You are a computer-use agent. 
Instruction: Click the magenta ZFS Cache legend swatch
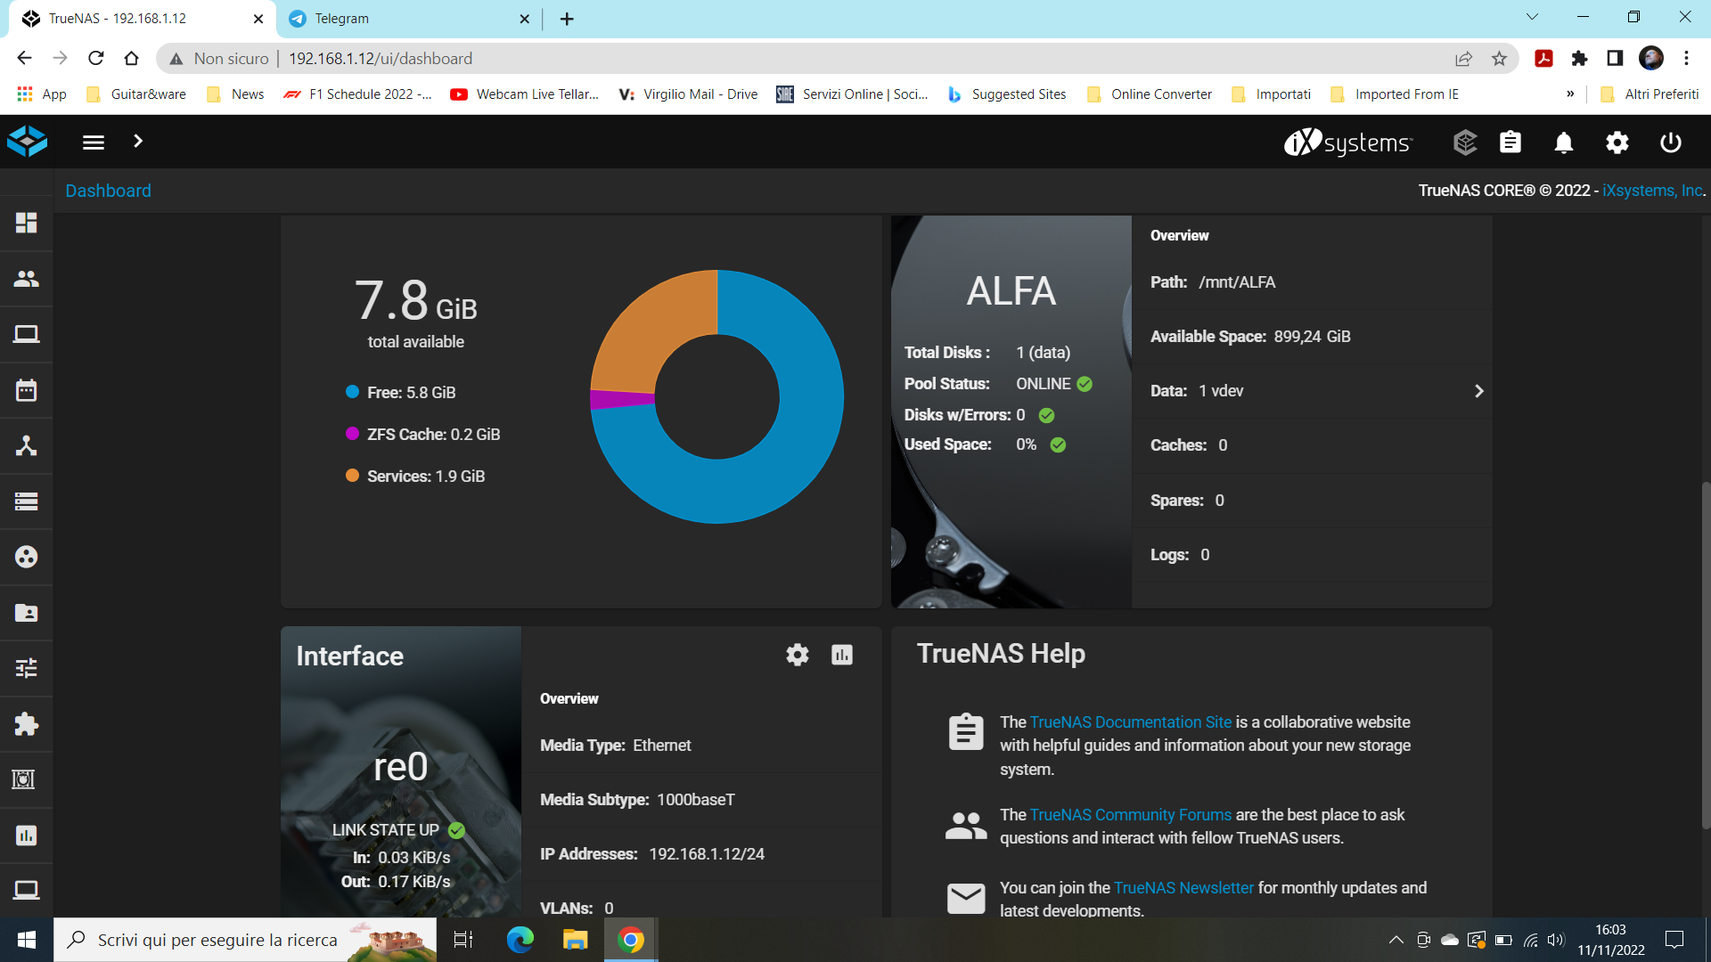(352, 434)
